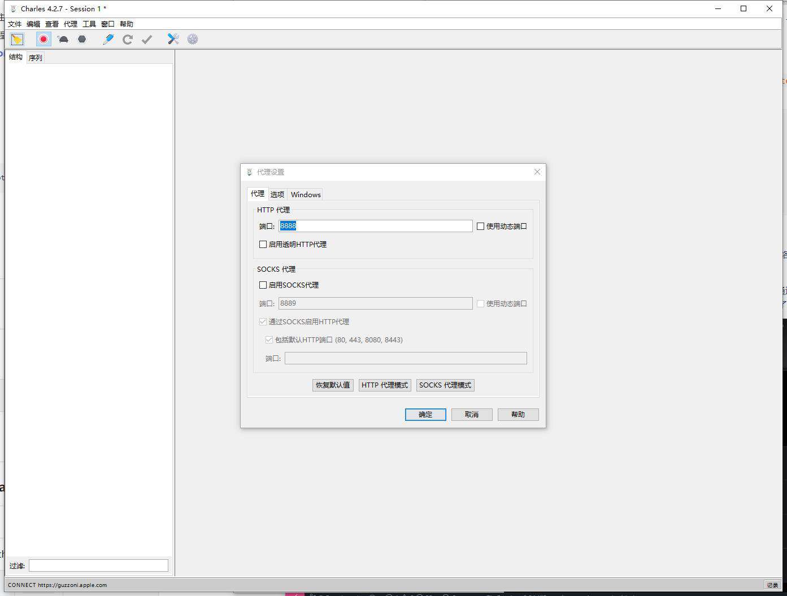Cancel the dialog with 取消
The width and height of the screenshot is (787, 596).
[x=472, y=415]
